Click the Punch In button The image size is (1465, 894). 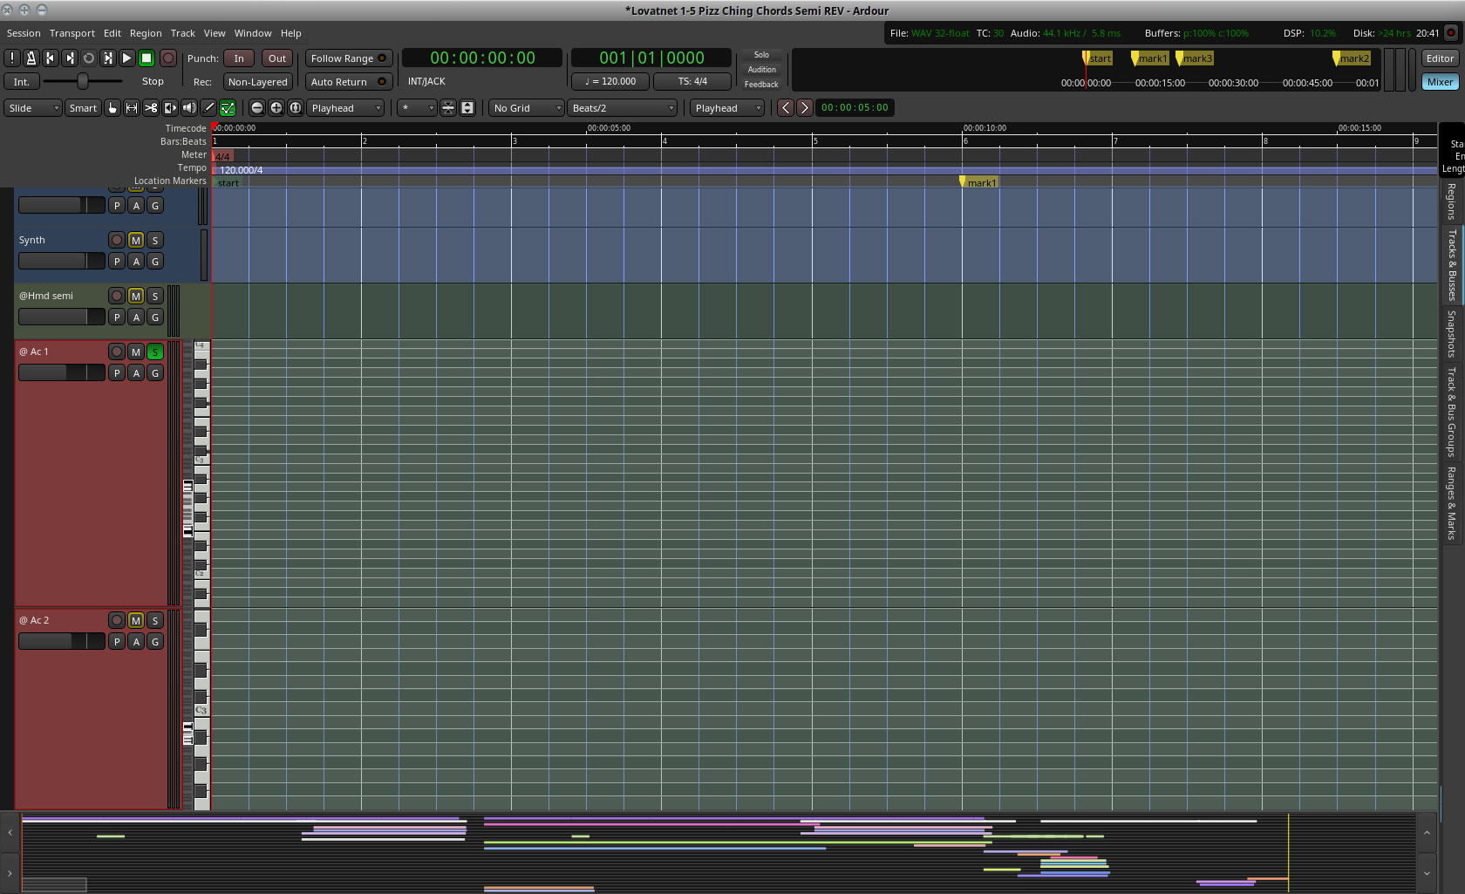pyautogui.click(x=239, y=58)
